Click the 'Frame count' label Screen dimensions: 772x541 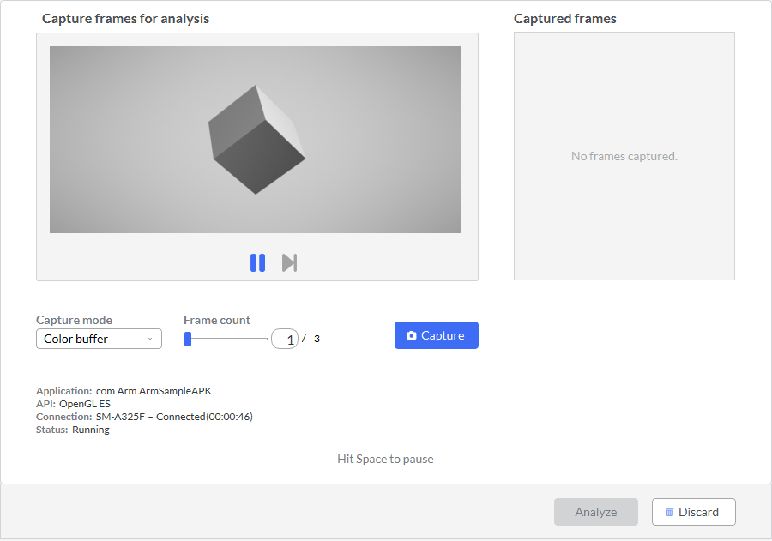click(x=217, y=320)
